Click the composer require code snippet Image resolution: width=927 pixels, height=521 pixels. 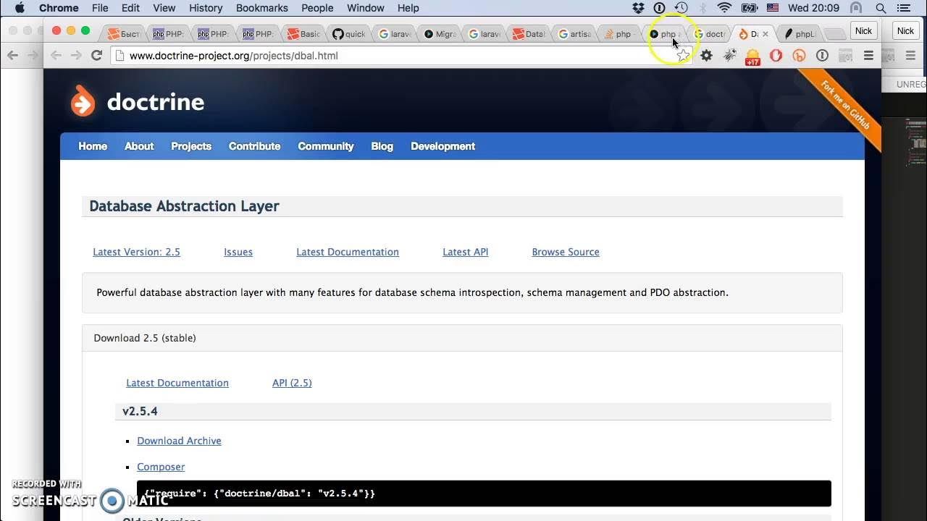click(484, 494)
